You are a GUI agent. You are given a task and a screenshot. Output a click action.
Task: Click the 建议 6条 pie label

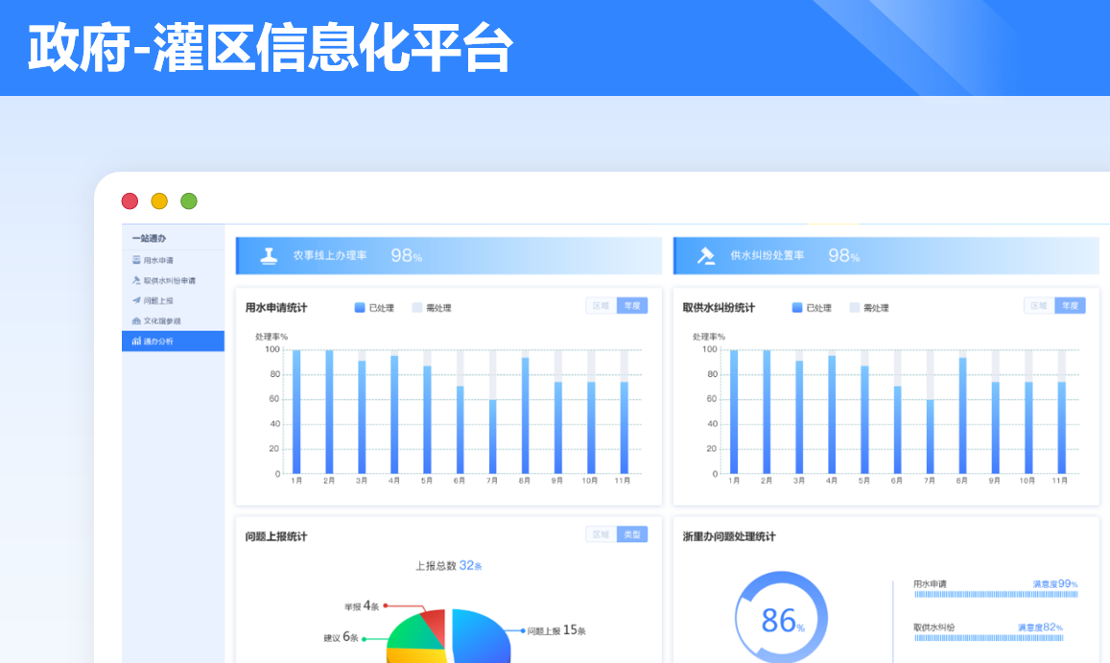pos(342,637)
